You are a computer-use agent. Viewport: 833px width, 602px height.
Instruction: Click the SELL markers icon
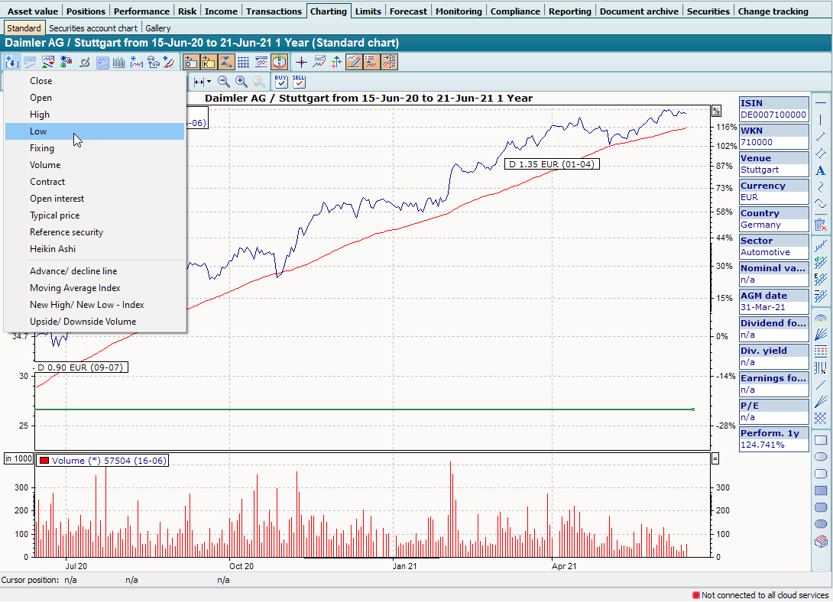click(x=298, y=81)
